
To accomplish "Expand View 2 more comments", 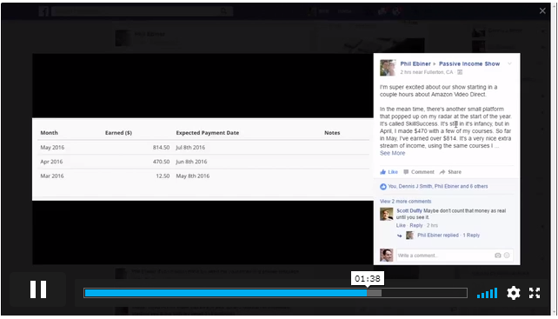I will click(x=405, y=201).
